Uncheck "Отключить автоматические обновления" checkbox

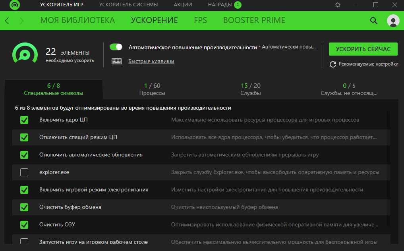[x=24, y=155]
